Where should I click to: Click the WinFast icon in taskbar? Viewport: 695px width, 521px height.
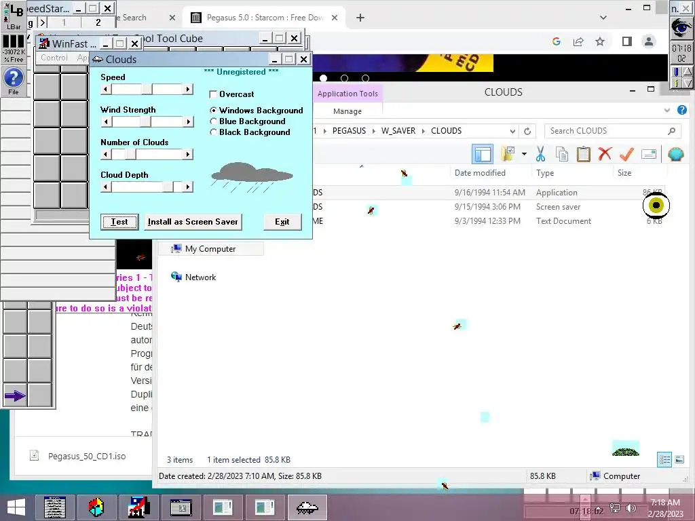(138, 507)
